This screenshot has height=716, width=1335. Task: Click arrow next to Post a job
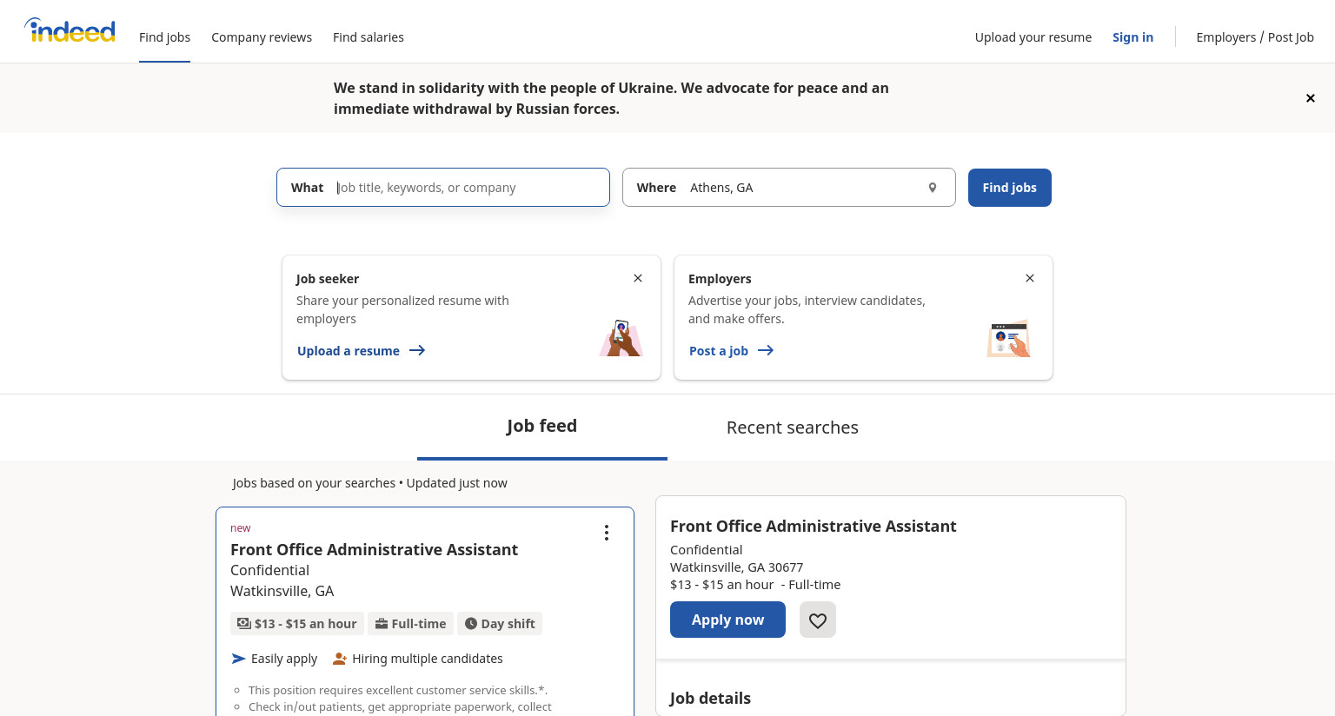[766, 350]
